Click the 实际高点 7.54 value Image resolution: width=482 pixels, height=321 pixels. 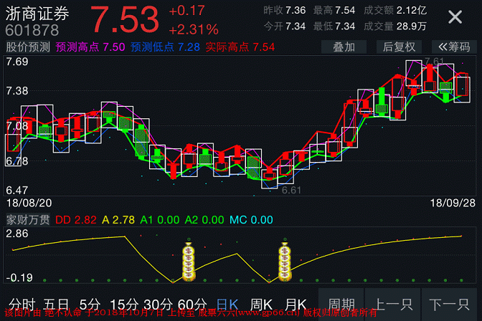[x=240, y=47]
